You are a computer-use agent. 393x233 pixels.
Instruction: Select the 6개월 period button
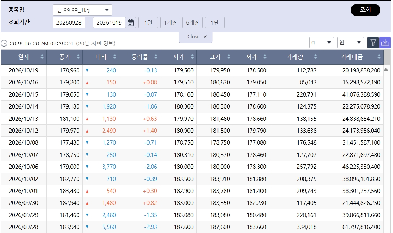[193, 22]
